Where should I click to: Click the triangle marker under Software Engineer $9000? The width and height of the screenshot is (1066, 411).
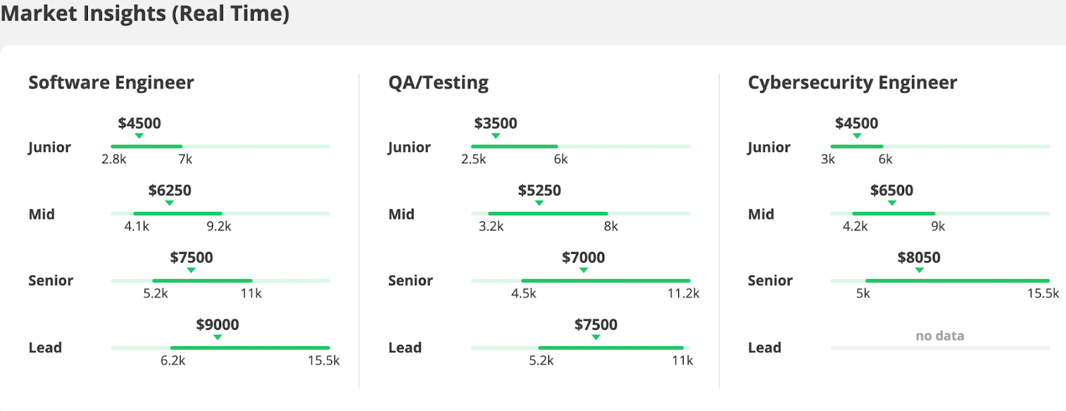coord(217,337)
